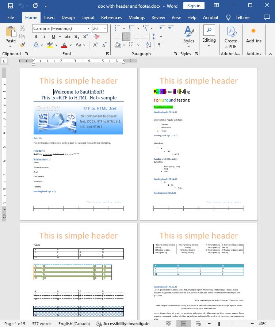Justify paragraph text
The width and height of the screenshot is (275, 327).
pos(144,37)
